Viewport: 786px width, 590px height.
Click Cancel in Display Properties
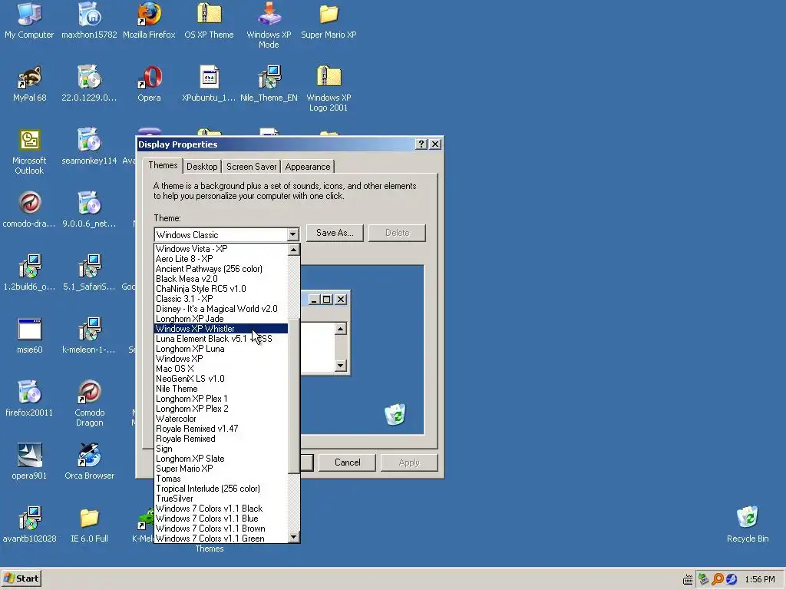point(347,462)
